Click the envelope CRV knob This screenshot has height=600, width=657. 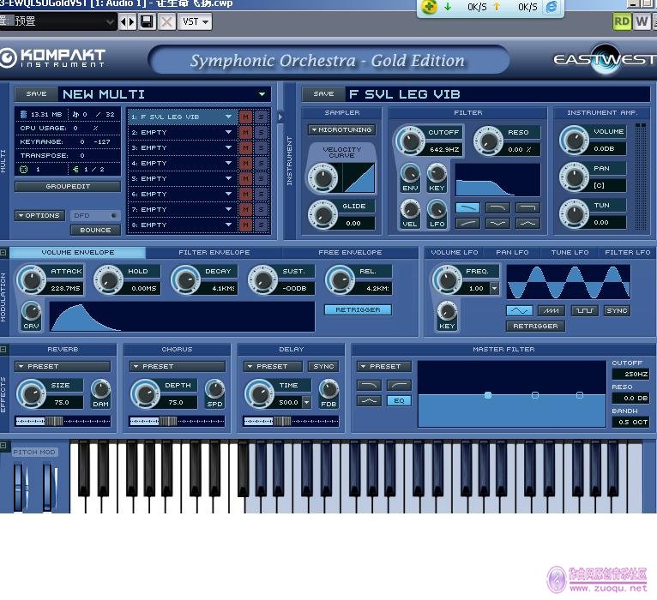click(x=31, y=311)
